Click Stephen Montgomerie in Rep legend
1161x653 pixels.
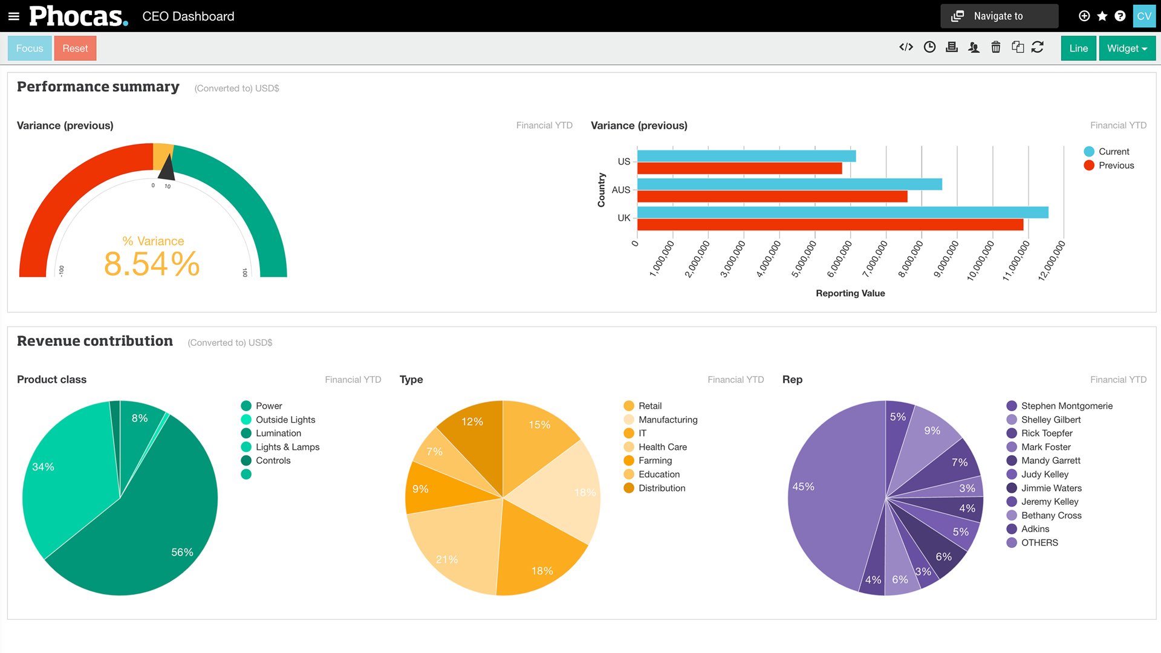pyautogui.click(x=1066, y=406)
